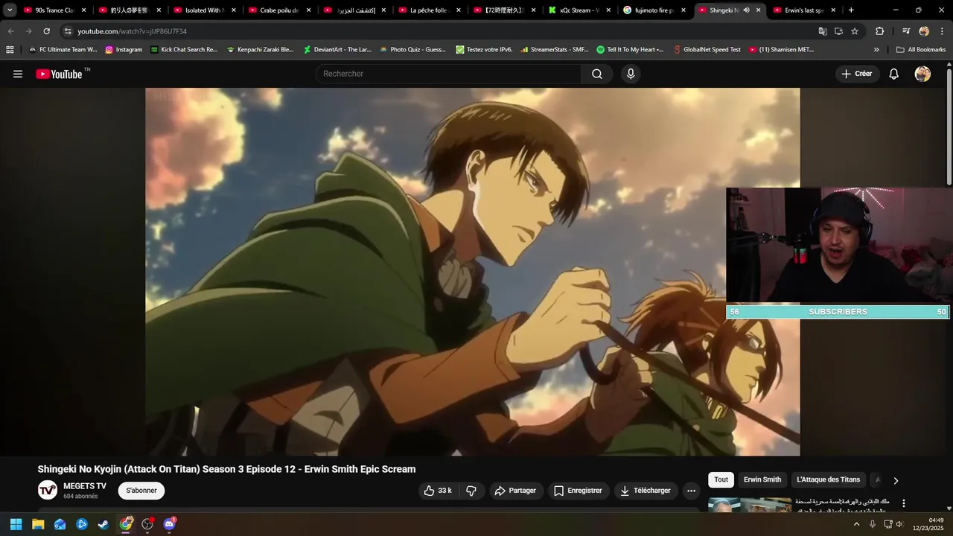The height and width of the screenshot is (536, 953).
Task: Open MEGETS TV channel avatar
Action: (x=48, y=490)
